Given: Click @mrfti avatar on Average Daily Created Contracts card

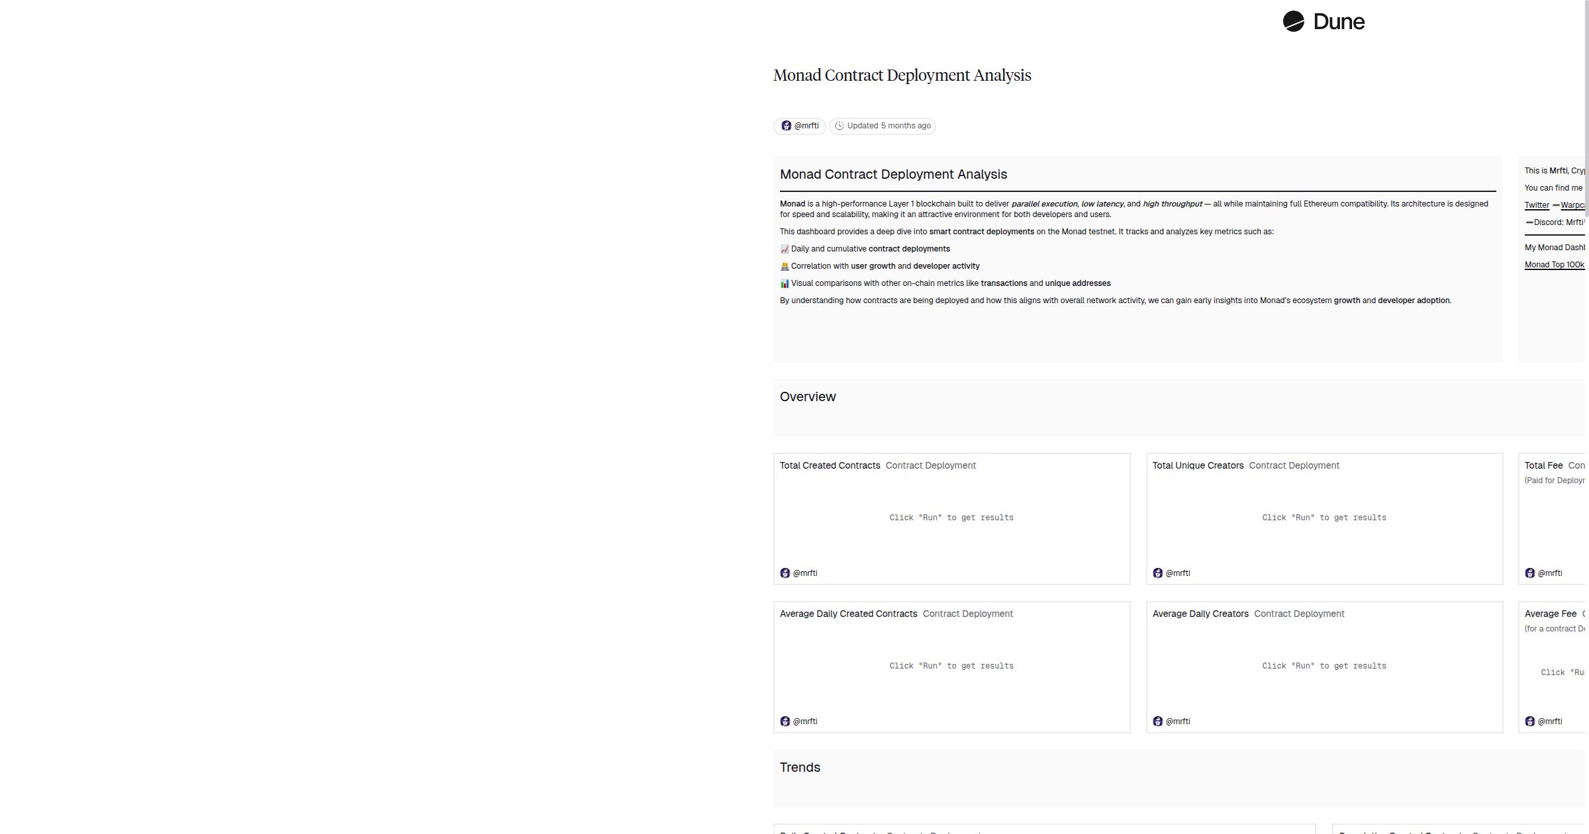Looking at the screenshot, I should point(785,721).
